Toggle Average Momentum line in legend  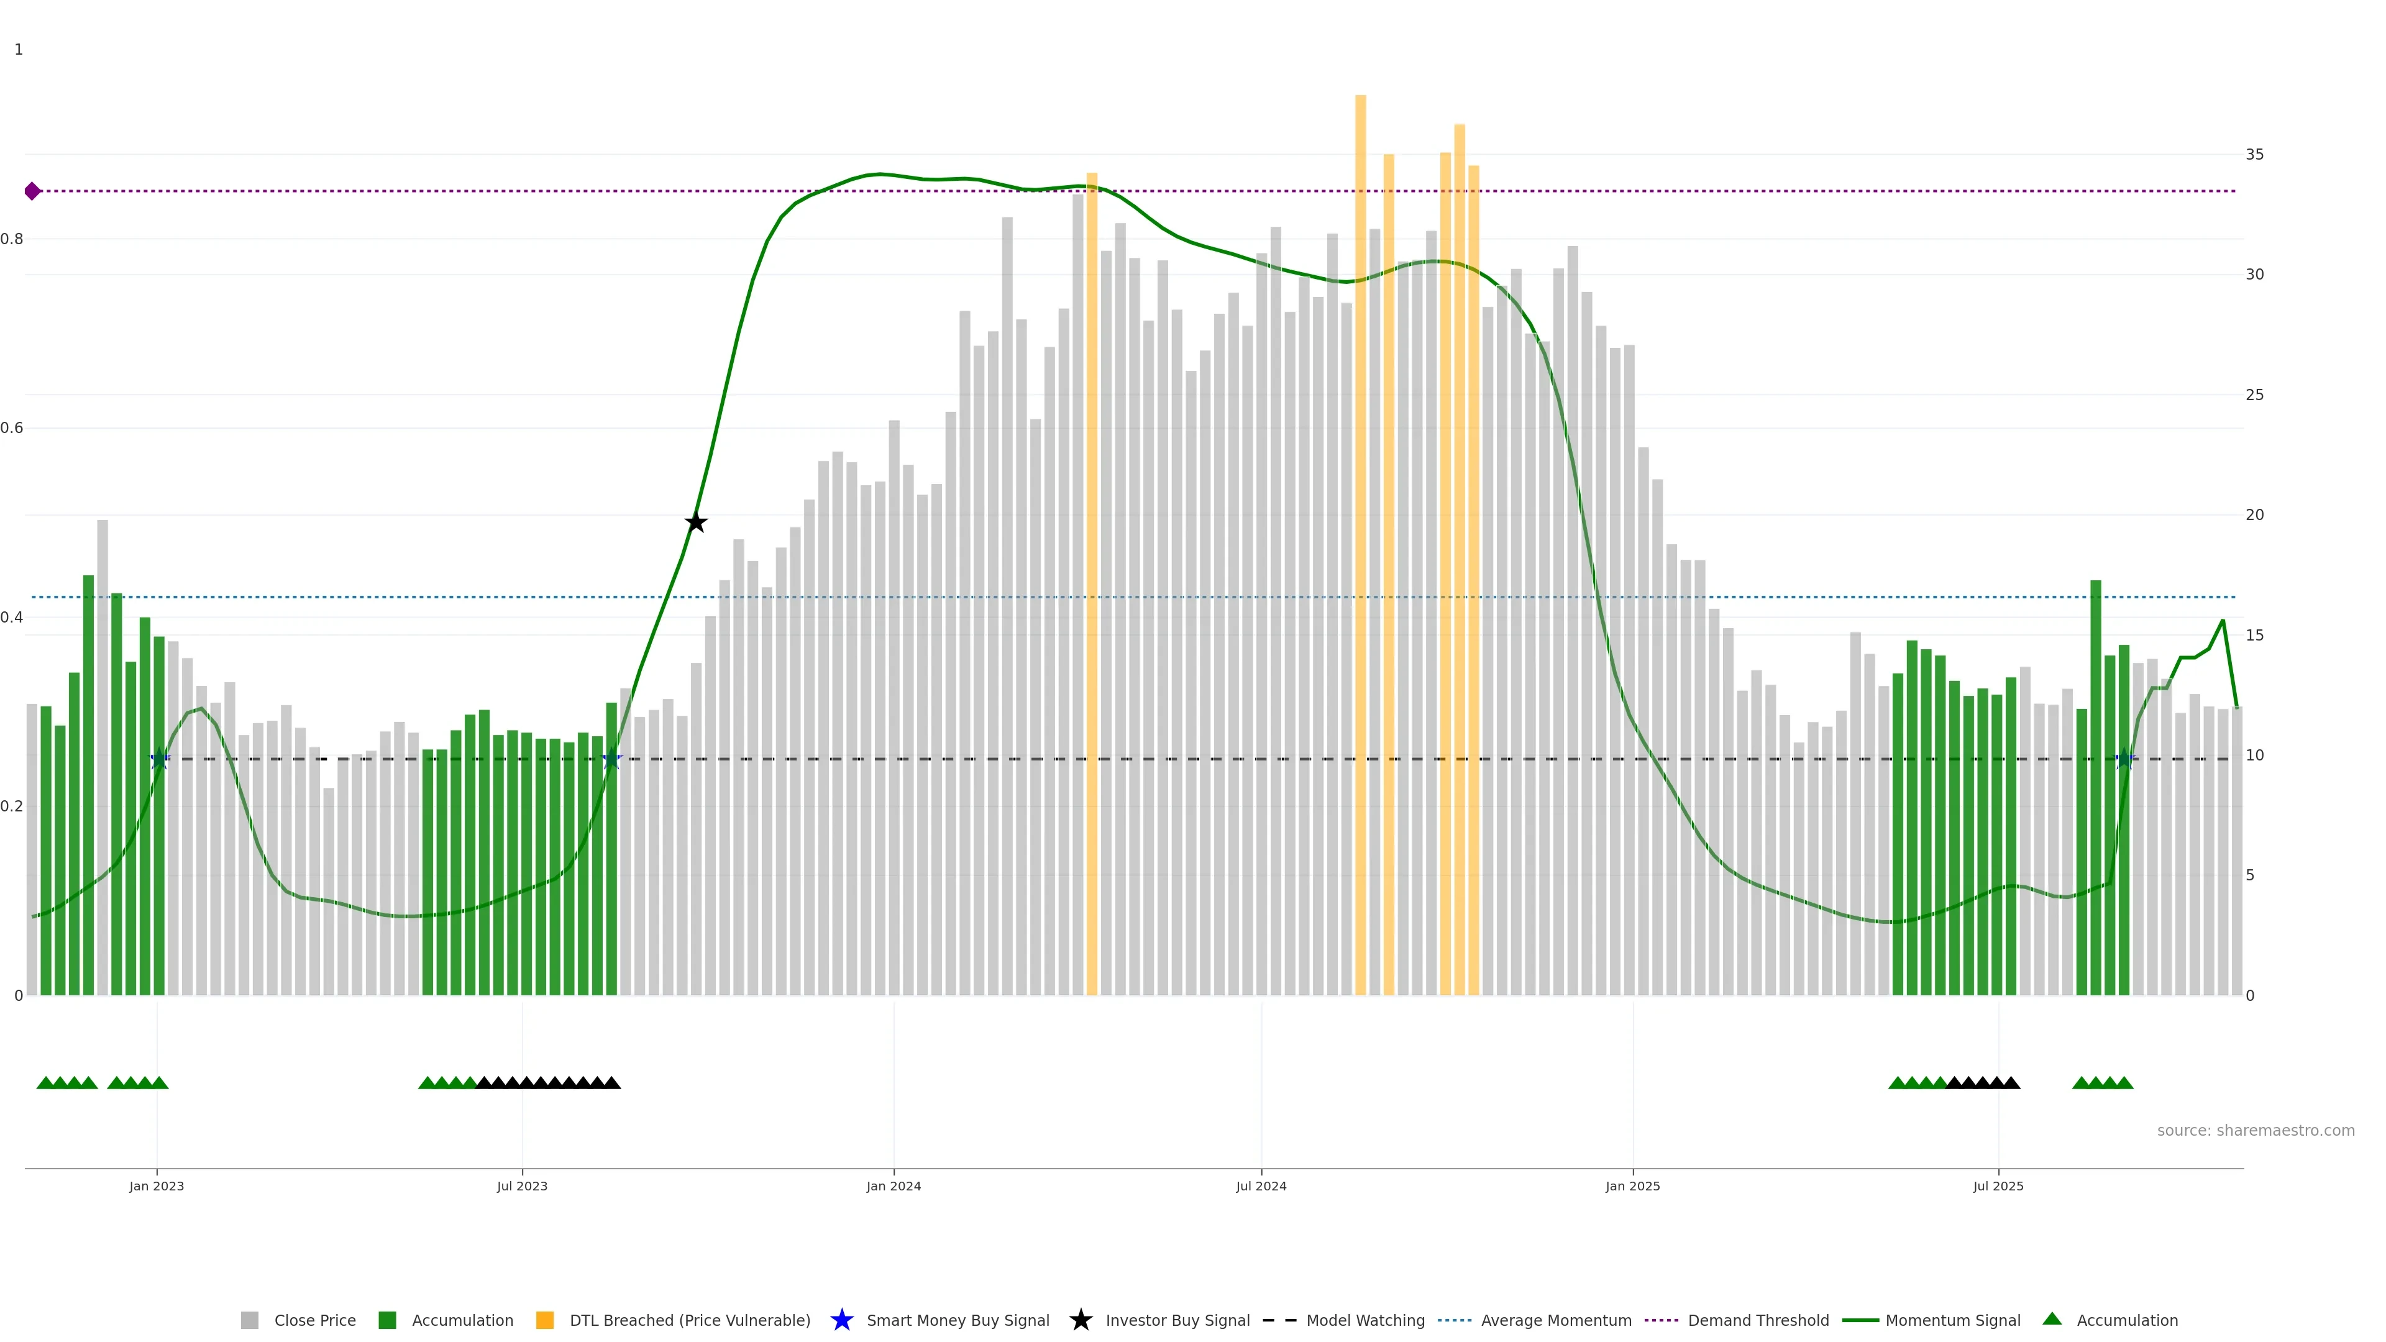(x=1555, y=1320)
